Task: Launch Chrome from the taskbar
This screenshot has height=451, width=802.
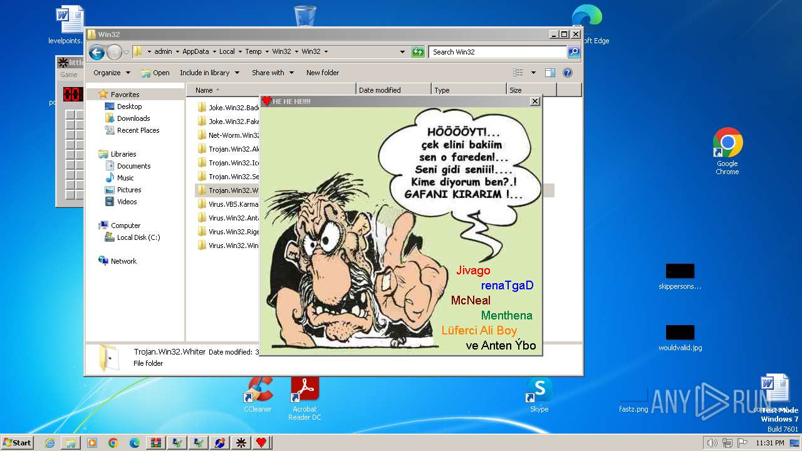Action: (113, 443)
